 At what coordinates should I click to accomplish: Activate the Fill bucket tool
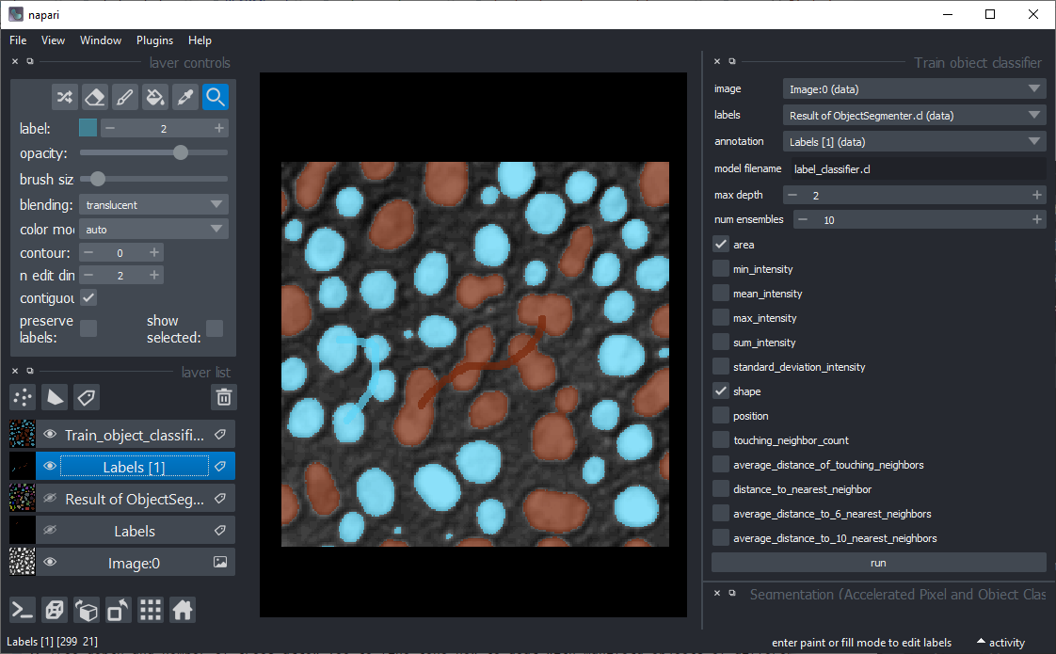coord(154,97)
